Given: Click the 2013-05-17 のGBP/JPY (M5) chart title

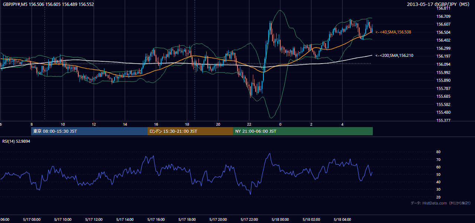Looking at the screenshot, I should tap(439, 4).
